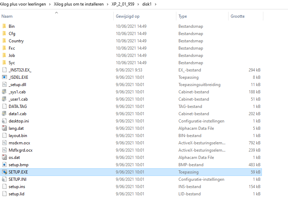
Task: Expand chevron after disk1 breadcrumb
Action: tap(155, 4)
